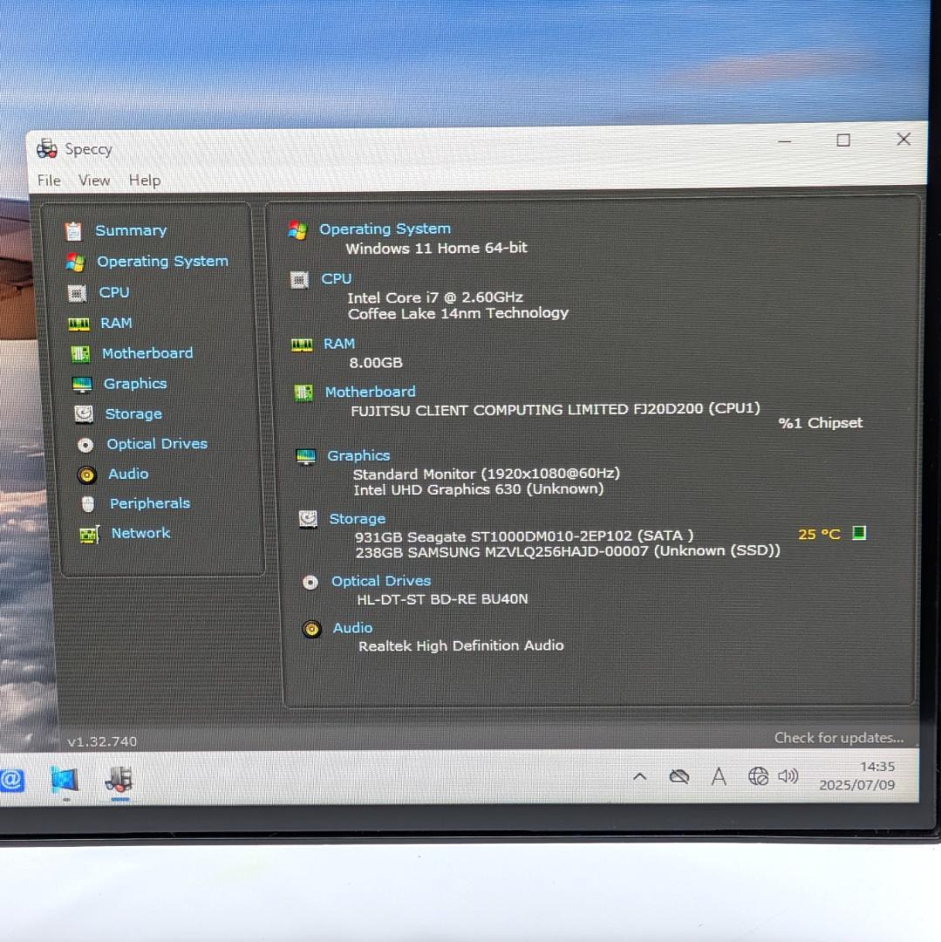Select the CPU chip icon in sidebar
The width and height of the screenshot is (941, 942).
77,293
